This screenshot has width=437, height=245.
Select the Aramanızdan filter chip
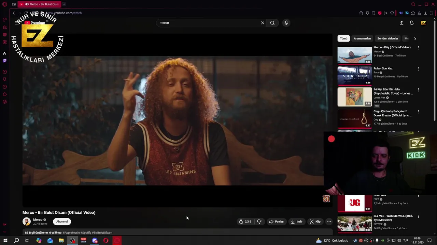[x=362, y=38]
